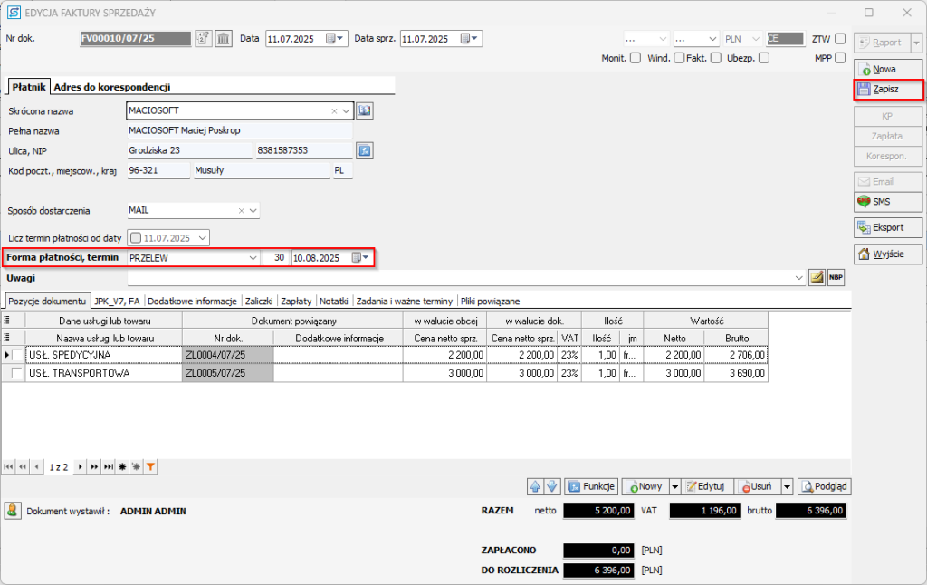The image size is (927, 585).
Task: Click the bank building icon beside document number
Action: pyautogui.click(x=224, y=39)
